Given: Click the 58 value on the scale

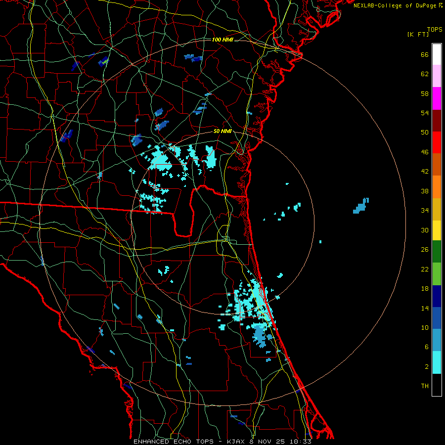Looking at the screenshot, I should tap(425, 93).
